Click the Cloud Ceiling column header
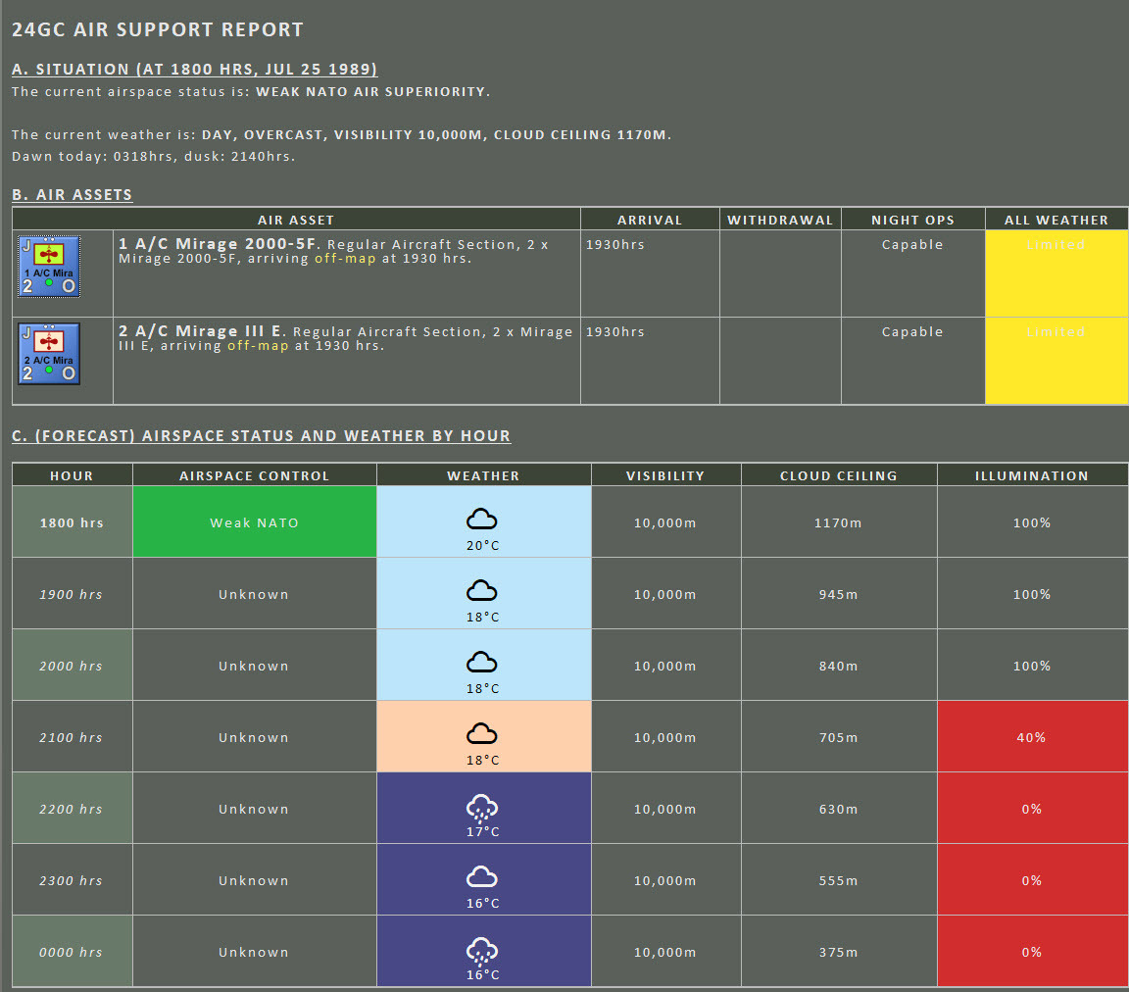1129x992 pixels. click(x=839, y=475)
